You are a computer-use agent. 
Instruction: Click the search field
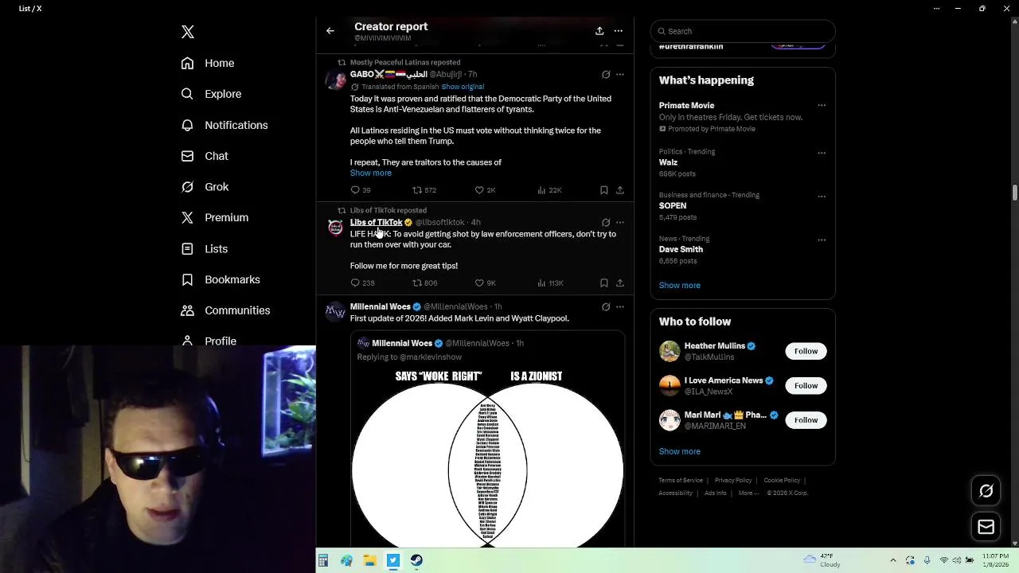click(743, 31)
